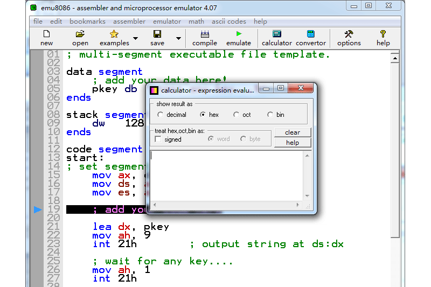Click calculator horizontal scroll right arrow
This screenshot has width=431, height=287.
298,205
